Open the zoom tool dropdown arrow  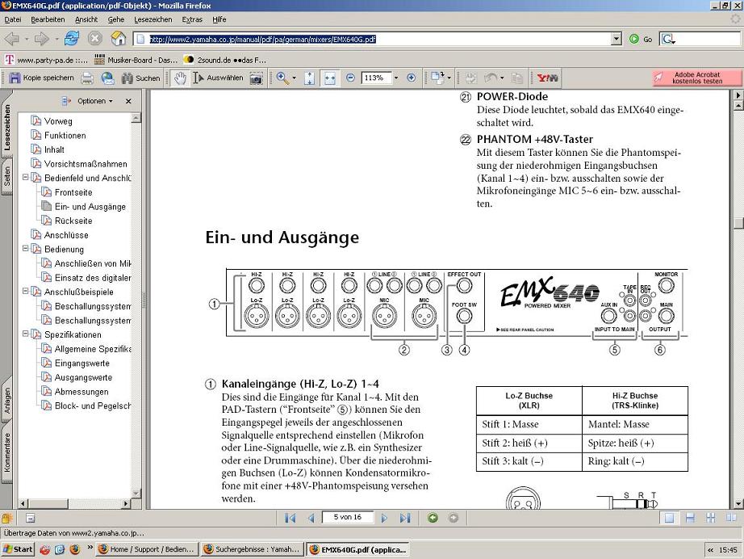point(295,78)
